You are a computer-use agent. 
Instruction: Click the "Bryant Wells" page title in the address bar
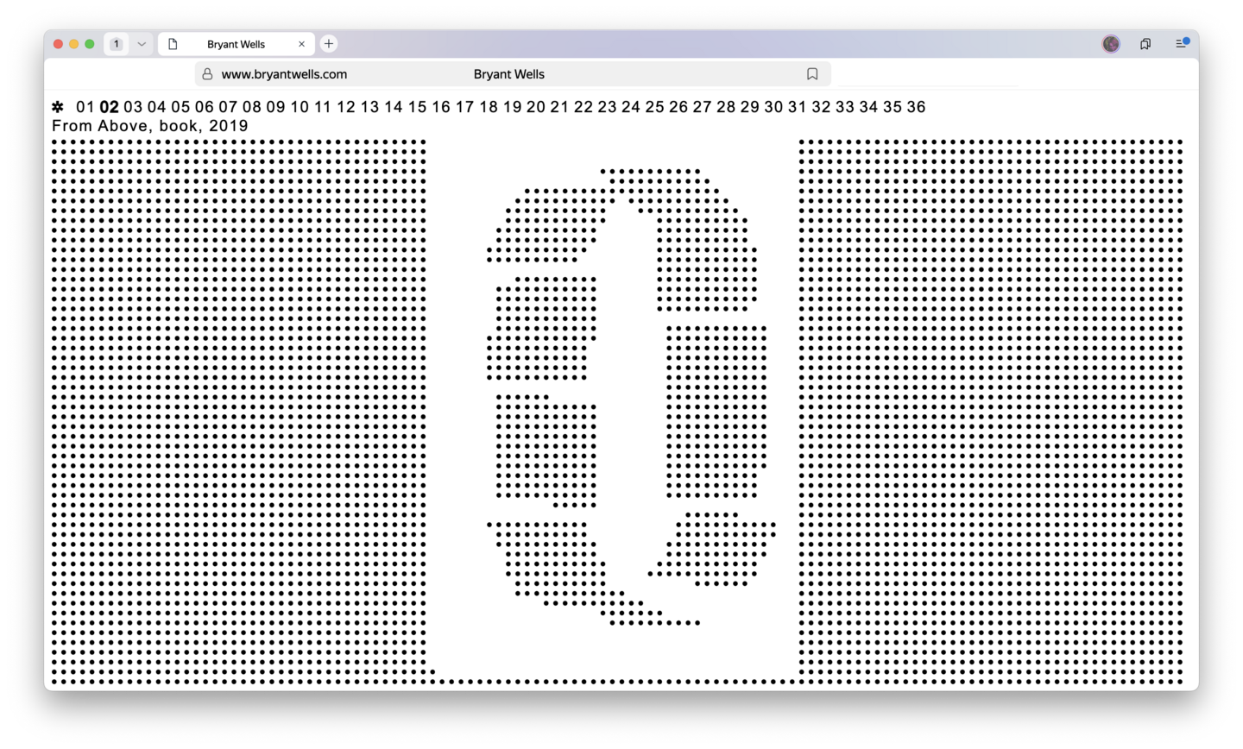(x=509, y=74)
